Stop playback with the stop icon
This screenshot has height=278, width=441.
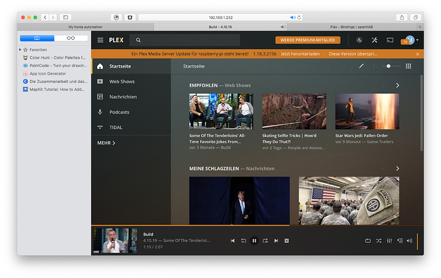tap(286, 240)
